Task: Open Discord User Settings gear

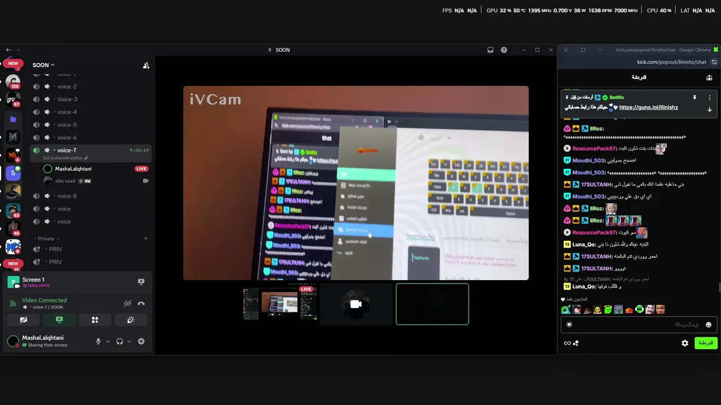Action: [x=141, y=341]
